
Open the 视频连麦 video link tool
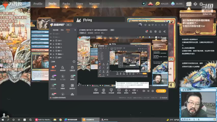point(53,77)
